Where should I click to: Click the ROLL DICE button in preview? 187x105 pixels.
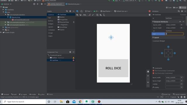113,68
